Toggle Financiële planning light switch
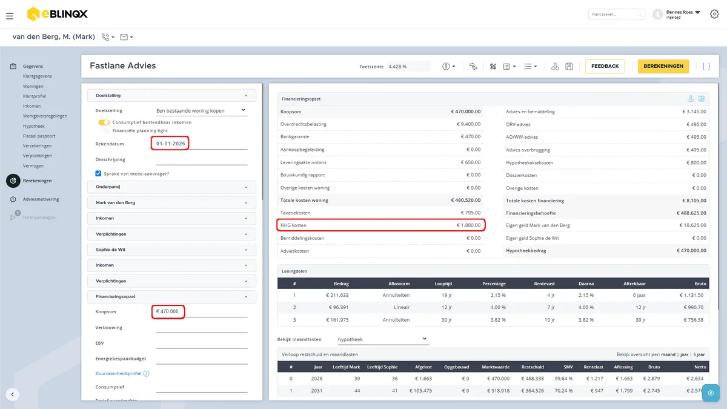 point(104,130)
